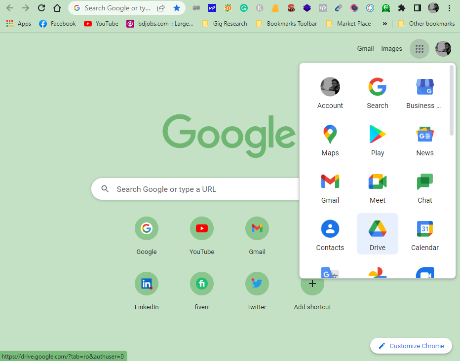
Task: Expand the Other bookmarks folder
Action: 426,24
